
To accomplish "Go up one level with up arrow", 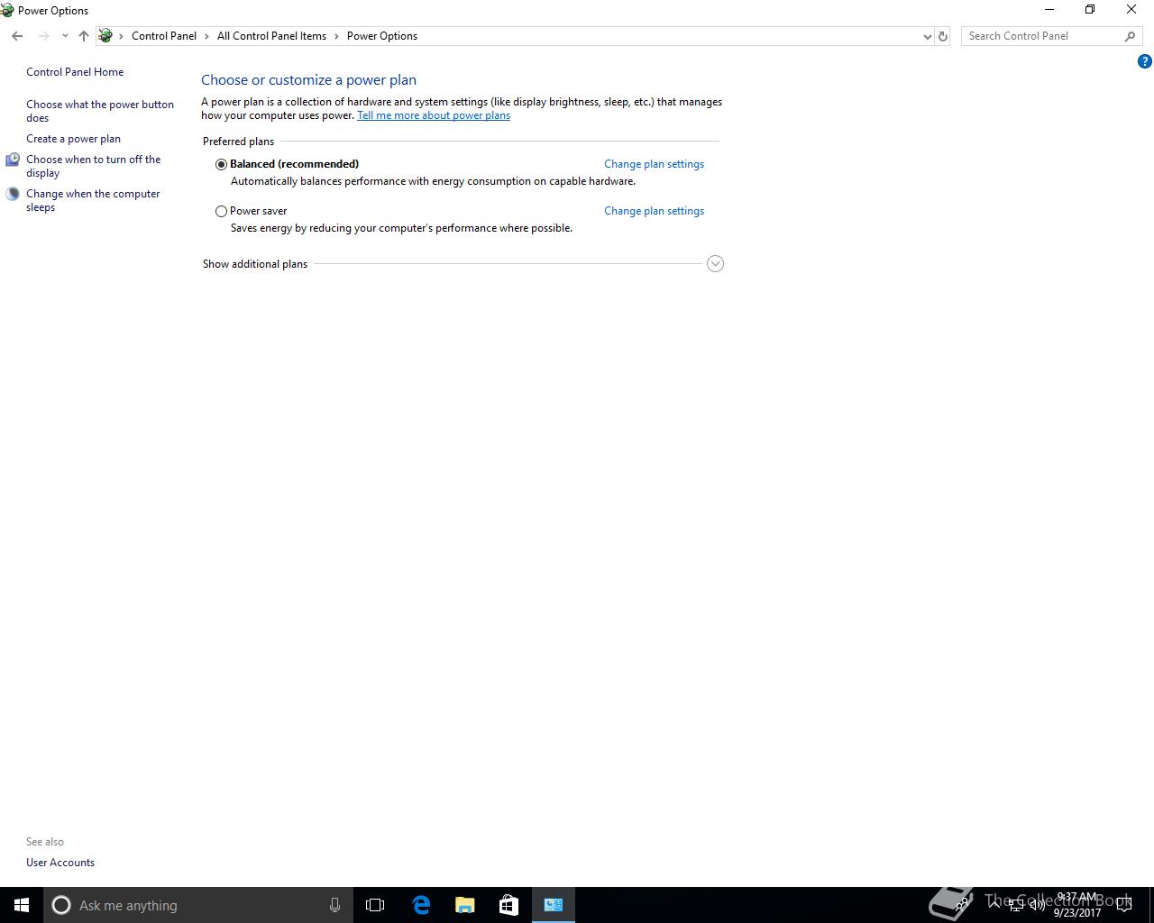I will [84, 36].
